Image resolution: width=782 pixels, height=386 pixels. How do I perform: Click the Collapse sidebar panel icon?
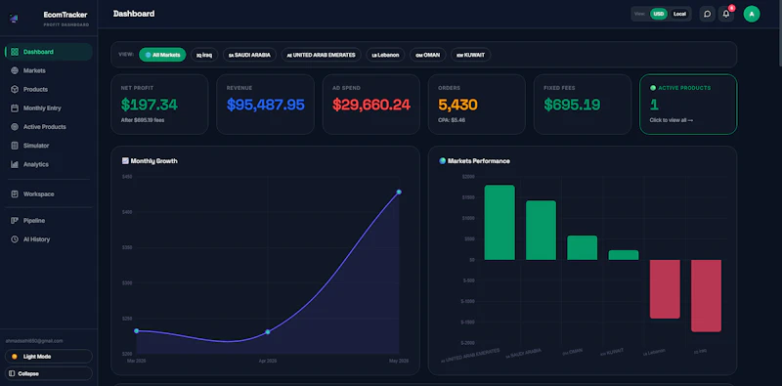12,373
